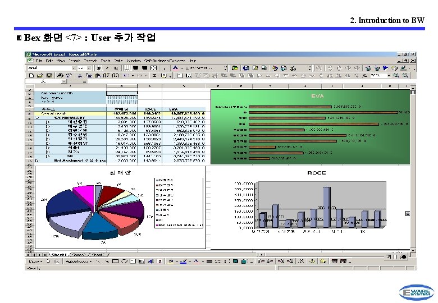Click the BEx Change query icon
Image resolution: width=438 pixels, height=303 pixels.
pyautogui.click(x=255, y=68)
